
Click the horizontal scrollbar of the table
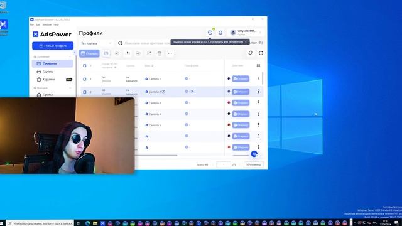[156, 155]
